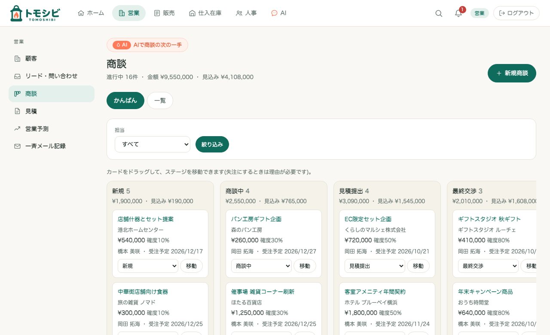Click the people icon beside 人事

[x=239, y=13]
